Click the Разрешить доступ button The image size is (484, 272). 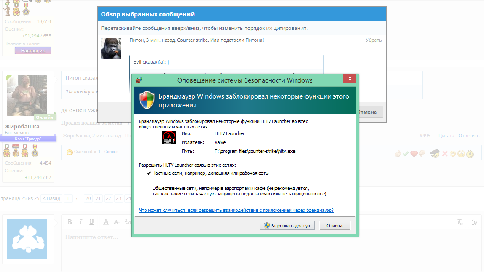coord(287,226)
